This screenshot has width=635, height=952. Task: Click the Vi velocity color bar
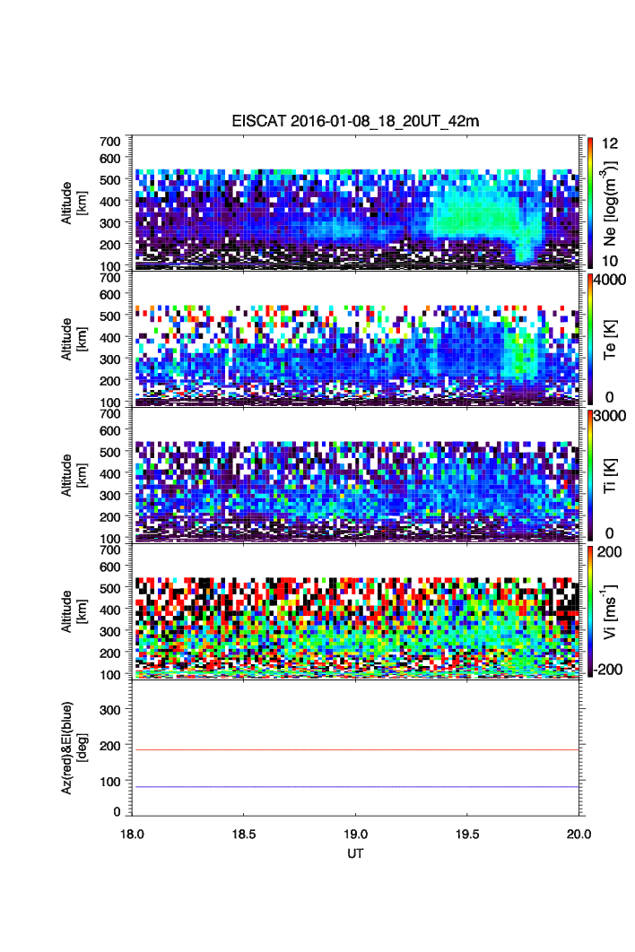tap(589, 610)
